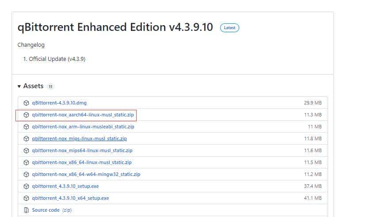Image resolution: width=378 pixels, height=217 pixels.
Task: Download Source code (zip) archive
Action: pos(46,210)
